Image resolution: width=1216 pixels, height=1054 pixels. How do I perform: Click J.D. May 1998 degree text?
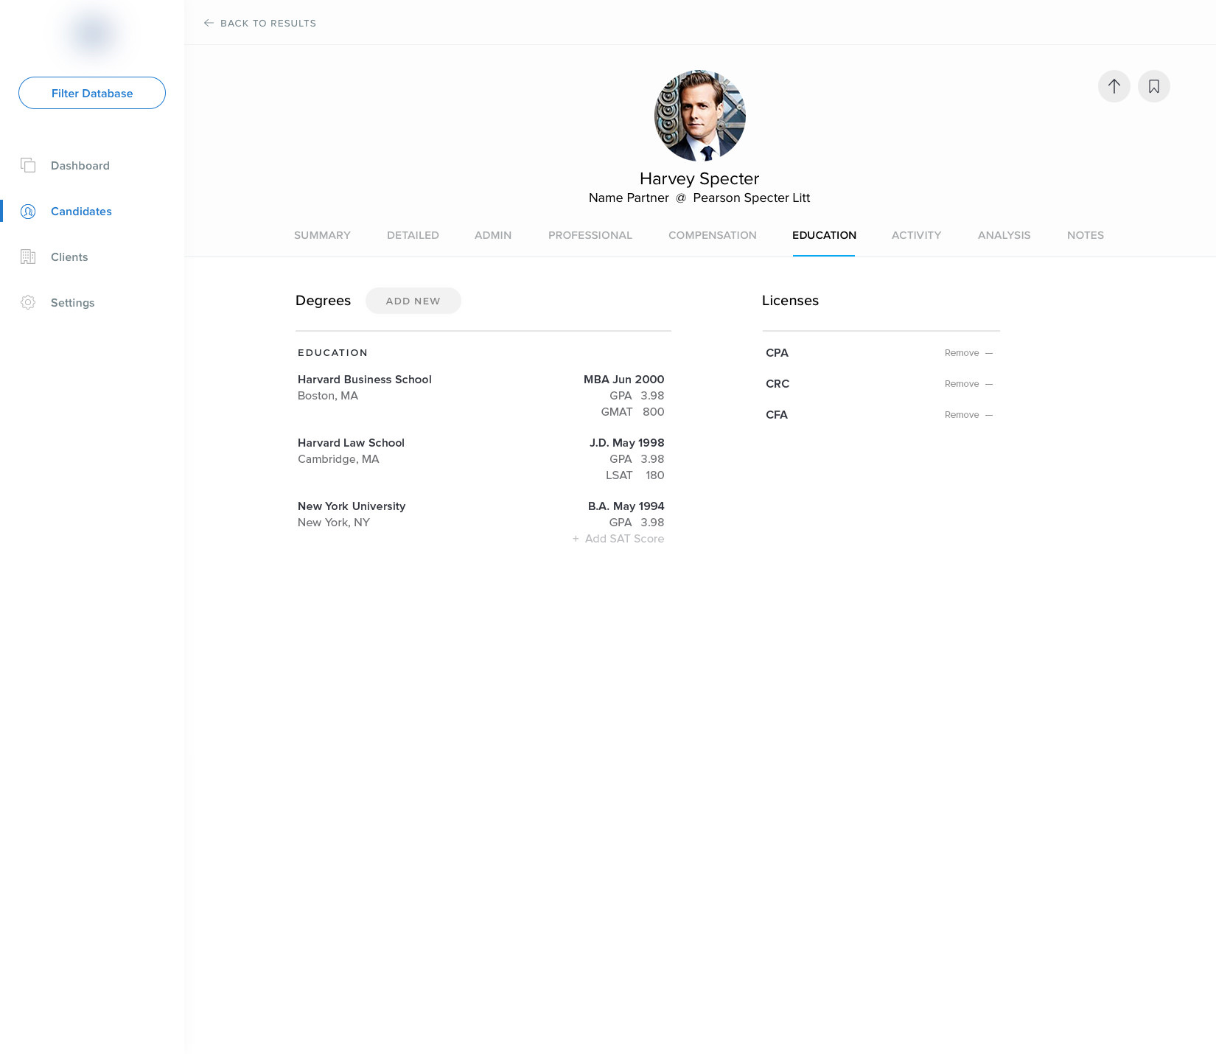tap(627, 443)
